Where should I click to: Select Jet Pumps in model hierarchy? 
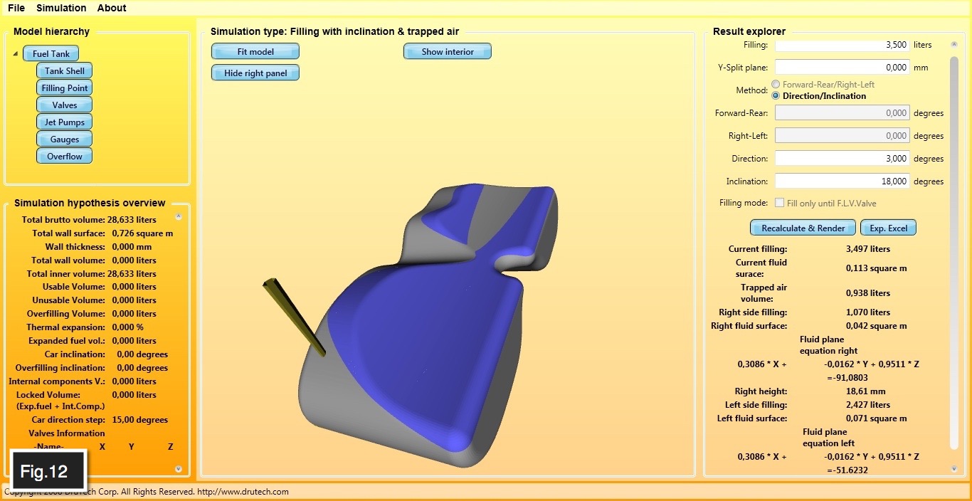pos(64,122)
